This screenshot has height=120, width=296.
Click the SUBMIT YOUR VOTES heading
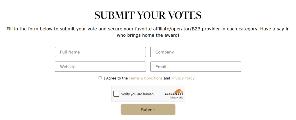[x=148, y=15]
